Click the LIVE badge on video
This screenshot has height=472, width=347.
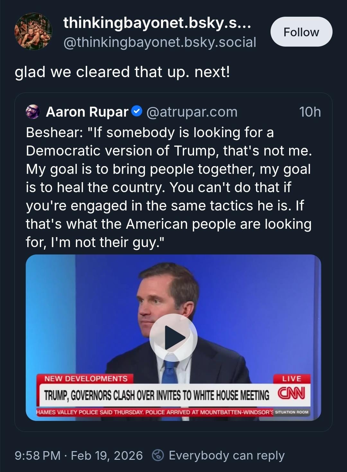(x=291, y=378)
